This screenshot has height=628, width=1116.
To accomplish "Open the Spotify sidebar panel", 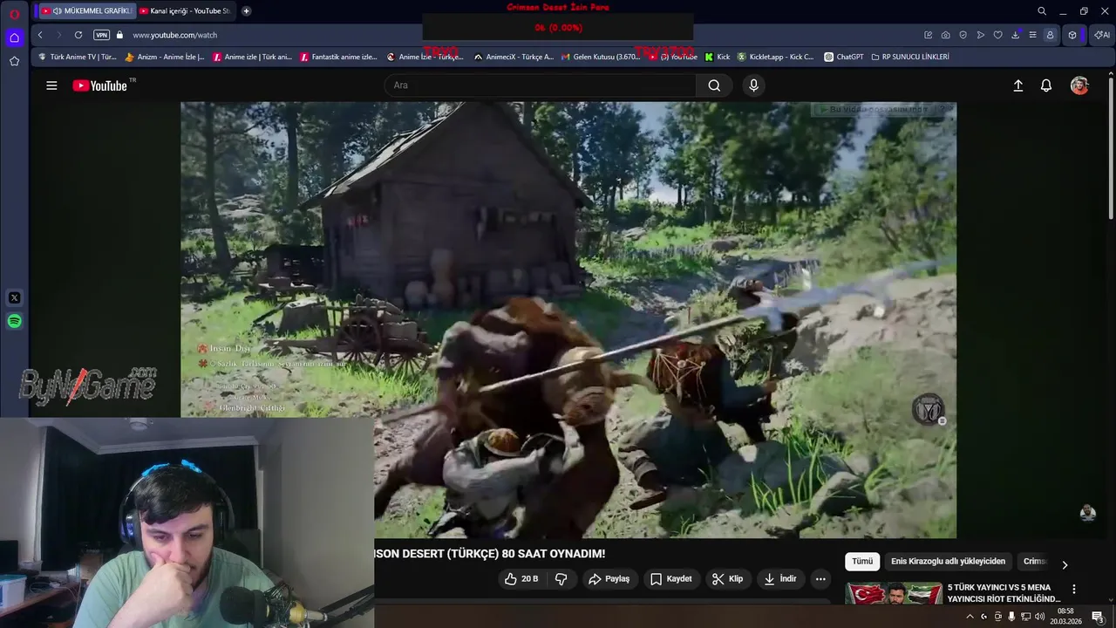I will [x=14, y=321].
